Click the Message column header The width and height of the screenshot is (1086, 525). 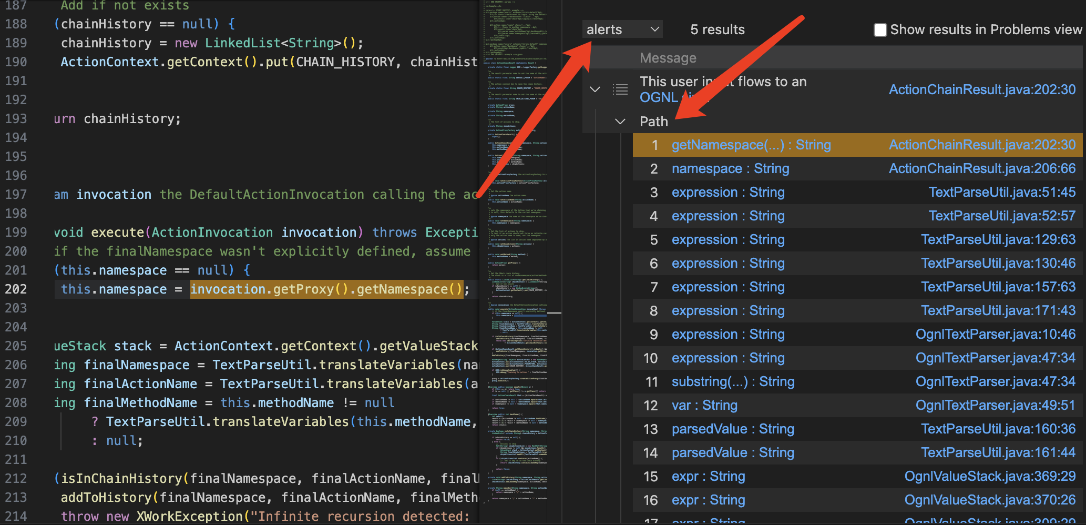click(668, 58)
